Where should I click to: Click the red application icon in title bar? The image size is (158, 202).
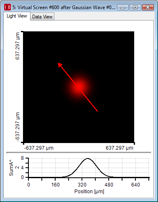(8, 7)
